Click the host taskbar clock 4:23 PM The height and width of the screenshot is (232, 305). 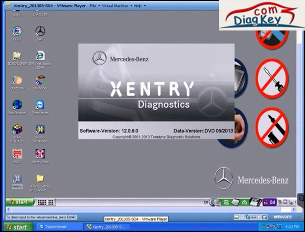[x=292, y=227]
